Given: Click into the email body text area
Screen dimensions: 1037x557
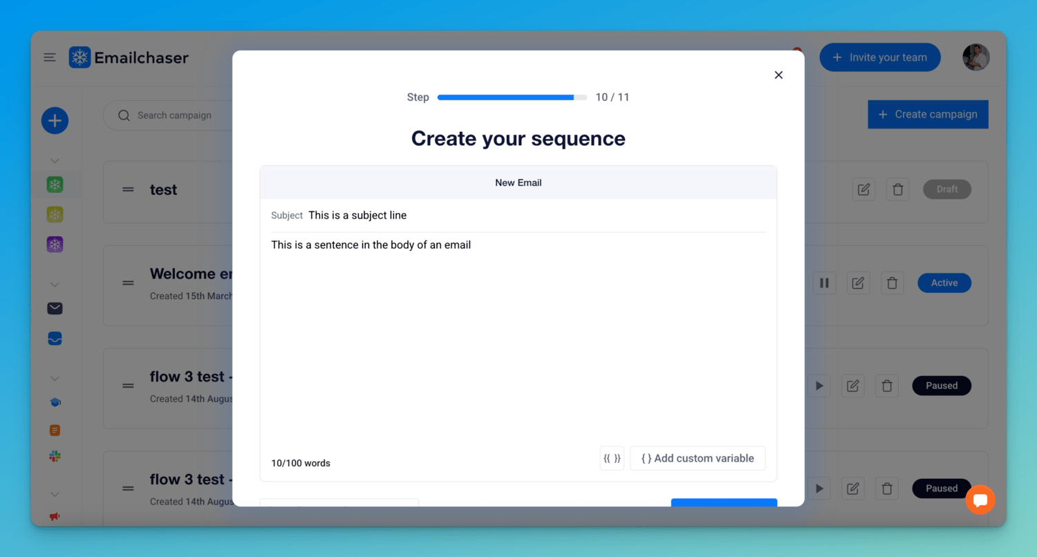Looking at the screenshot, I should [518, 339].
